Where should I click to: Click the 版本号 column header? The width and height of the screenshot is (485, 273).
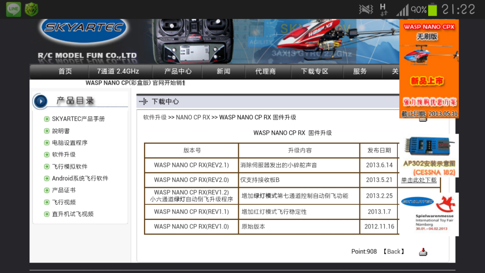point(192,150)
